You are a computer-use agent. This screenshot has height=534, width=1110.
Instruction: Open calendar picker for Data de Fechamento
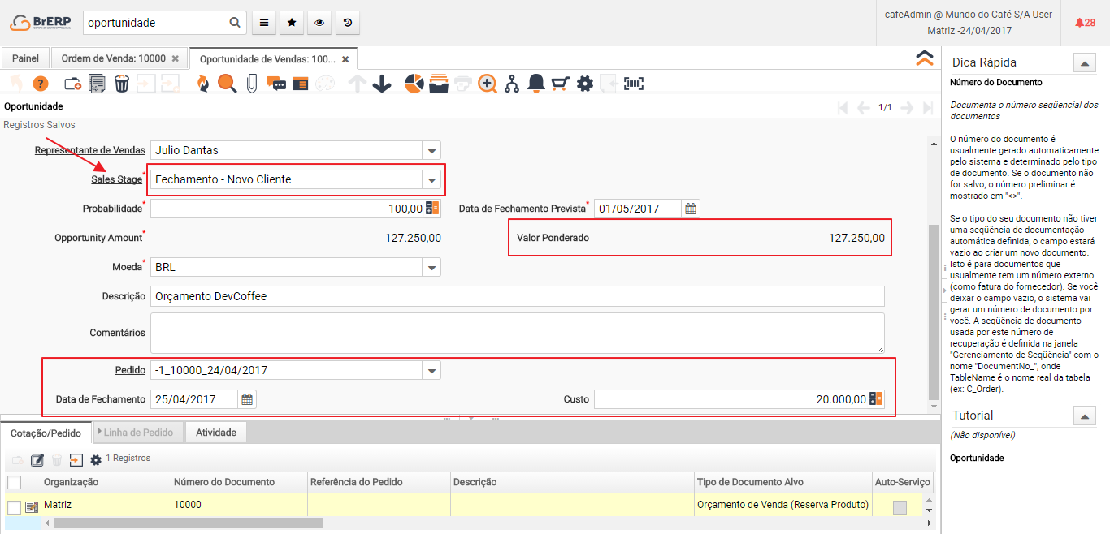247,399
